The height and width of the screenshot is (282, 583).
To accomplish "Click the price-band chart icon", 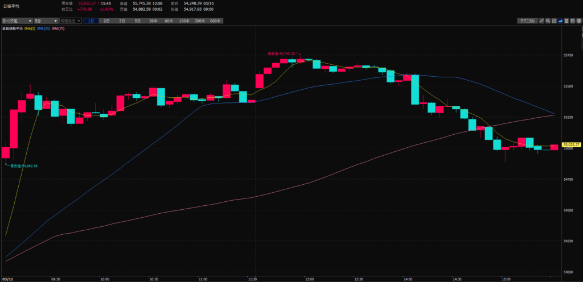I will point(554,20).
